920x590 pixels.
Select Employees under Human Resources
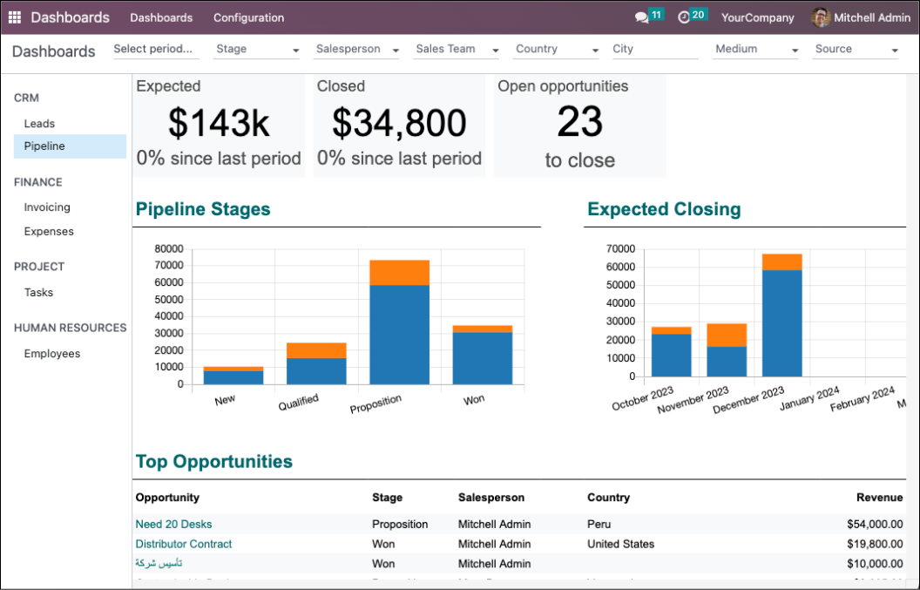pyautogui.click(x=52, y=354)
